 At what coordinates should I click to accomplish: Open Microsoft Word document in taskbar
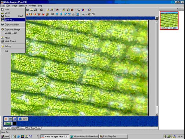(84, 137)
